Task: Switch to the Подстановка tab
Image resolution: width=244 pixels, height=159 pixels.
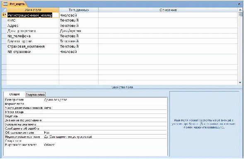Action: [x=35, y=94]
